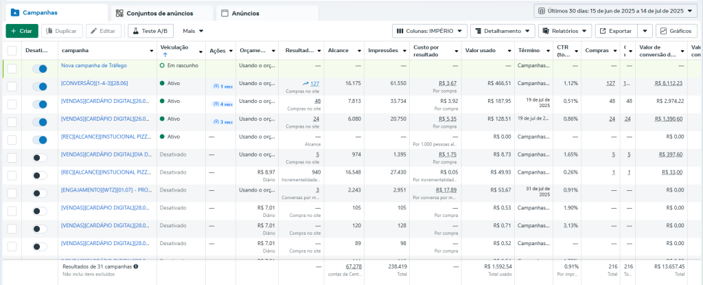The image size is (703, 285).
Task: Open the Detalhamento dropdown
Action: 503,31
